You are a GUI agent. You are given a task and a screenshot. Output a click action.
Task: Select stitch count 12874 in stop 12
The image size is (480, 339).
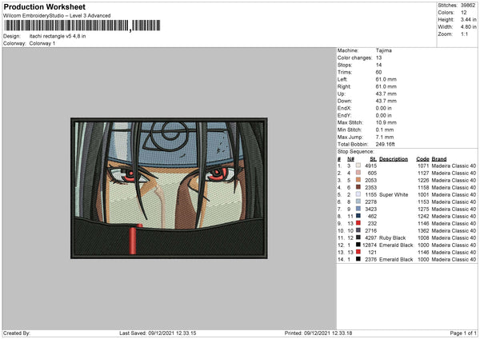tap(370, 245)
